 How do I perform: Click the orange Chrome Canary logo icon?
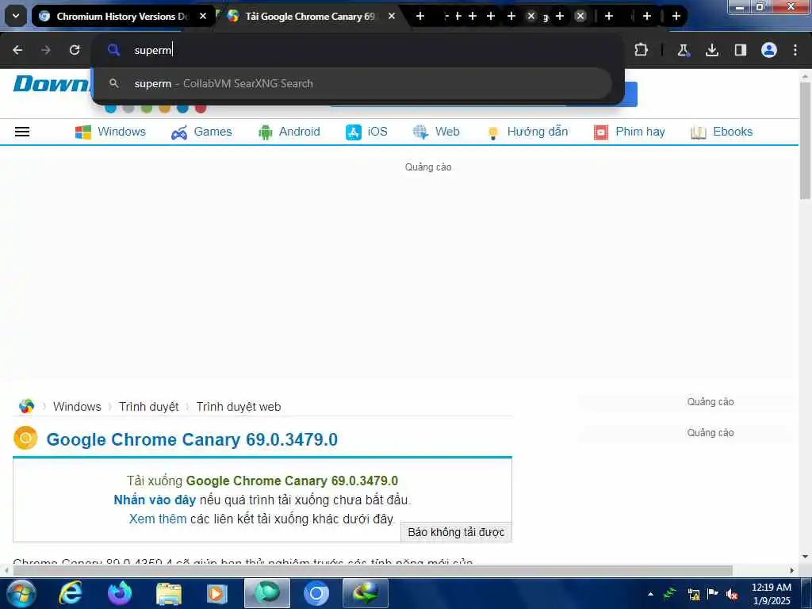click(x=25, y=438)
